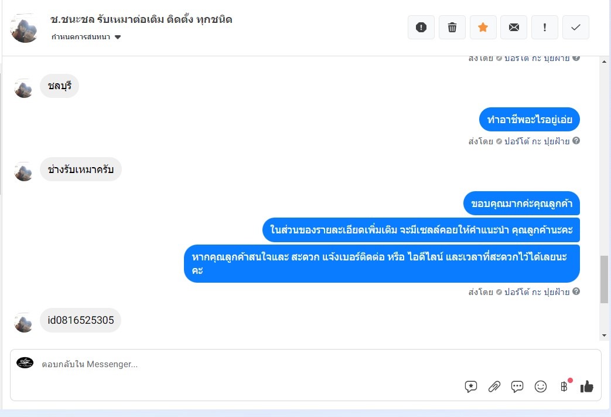Open the ช.ชนะชล customer name link
Image resolution: width=611 pixels, height=417 pixels.
tap(141, 19)
